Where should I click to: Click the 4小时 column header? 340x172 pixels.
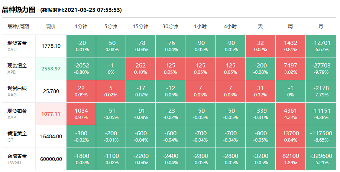pos(230,27)
